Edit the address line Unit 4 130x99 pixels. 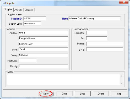click(43, 33)
